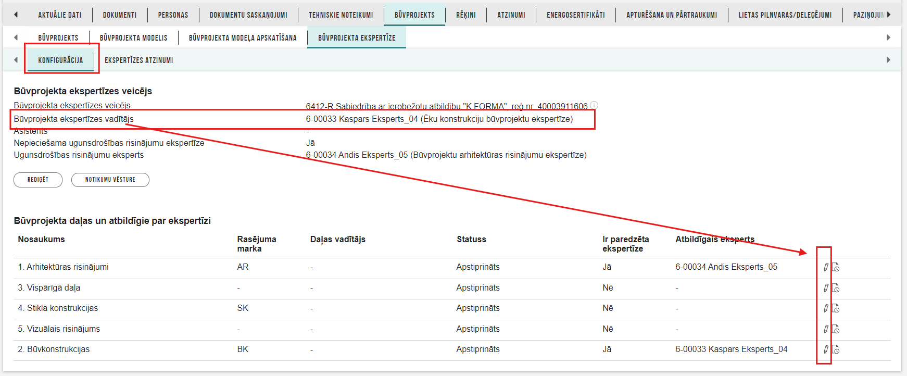Image resolution: width=907 pixels, height=376 pixels.
Task: Open Ekspertīzes atzinumi tab
Action: click(x=139, y=60)
